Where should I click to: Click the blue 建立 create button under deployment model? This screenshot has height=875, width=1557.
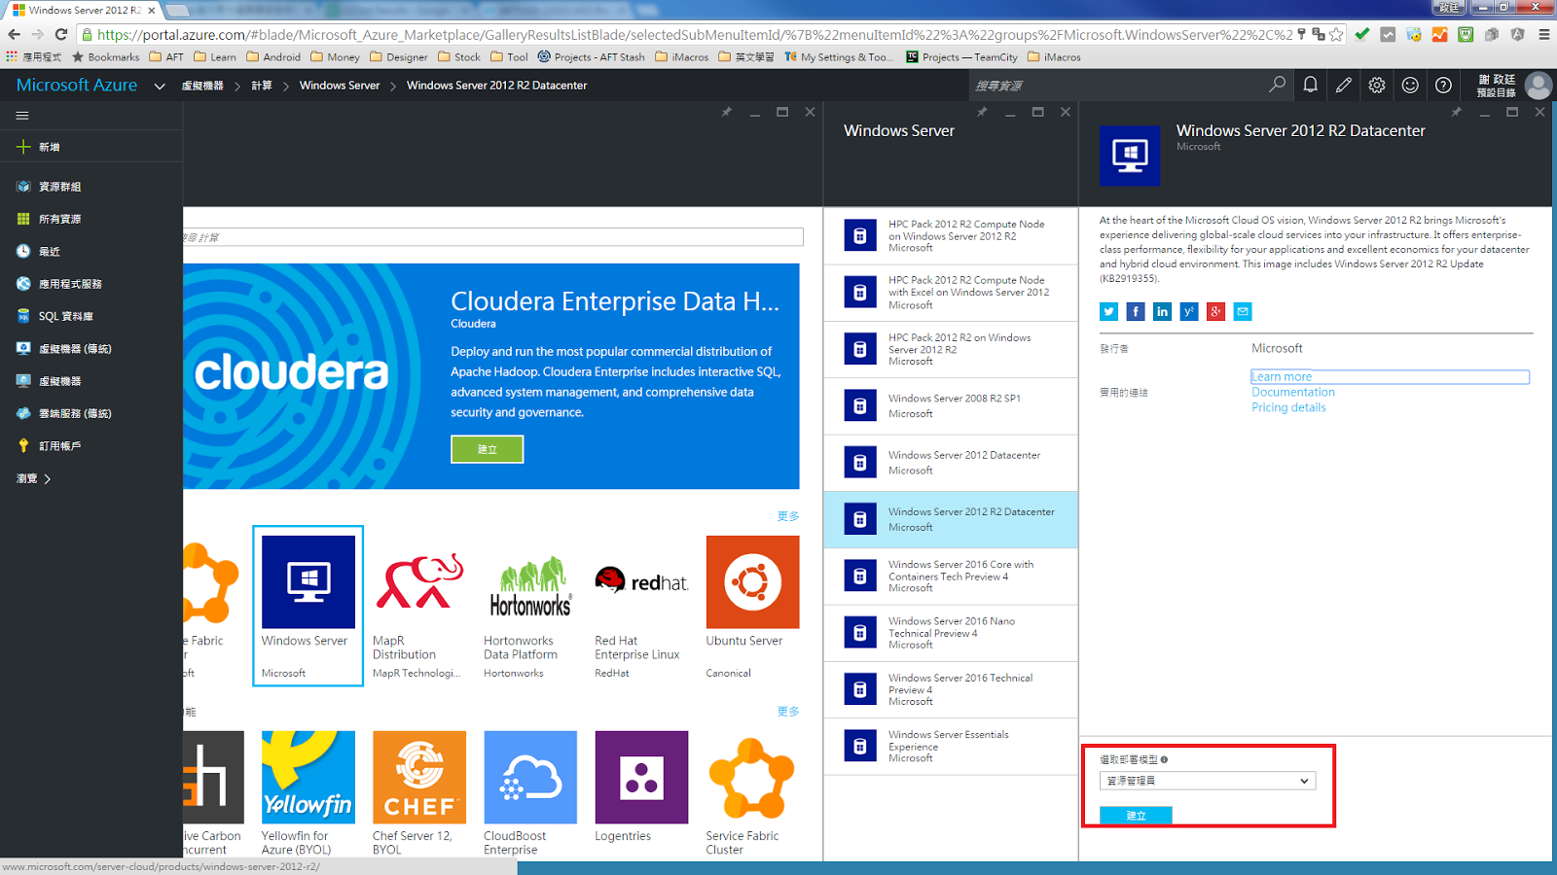click(1136, 816)
